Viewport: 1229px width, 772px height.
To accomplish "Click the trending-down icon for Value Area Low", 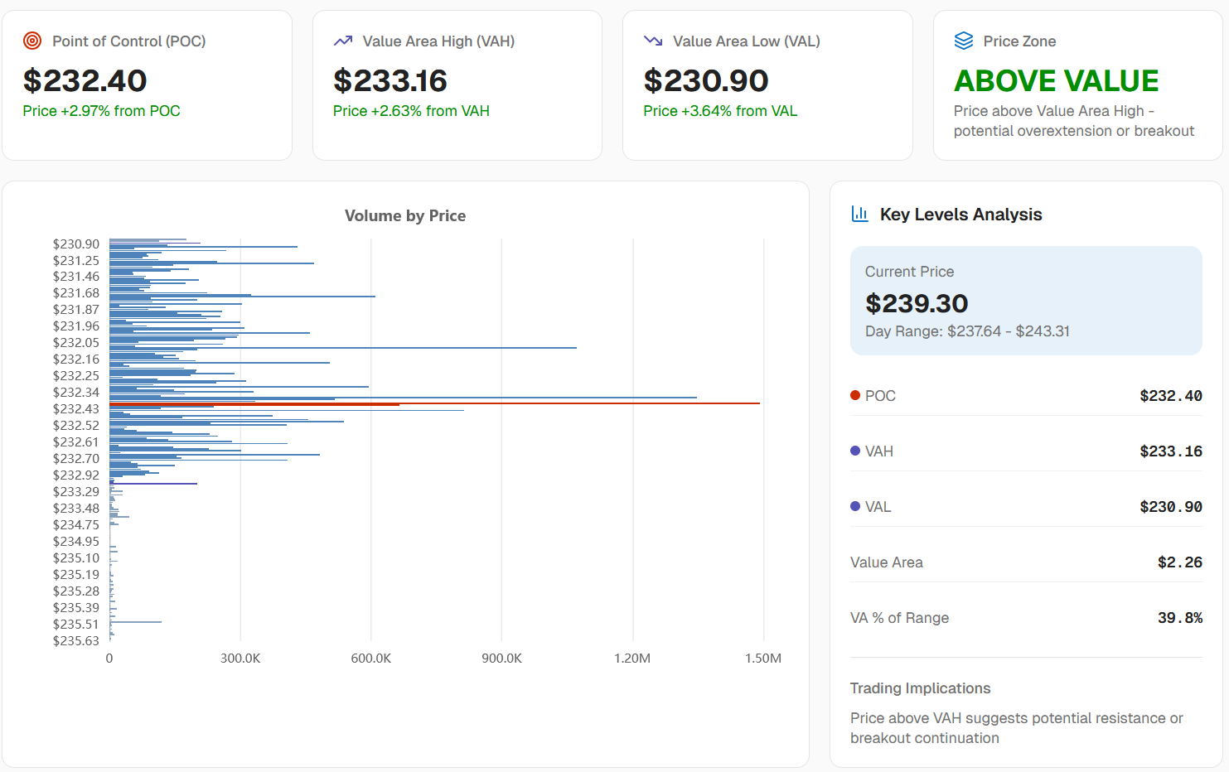I will click(x=653, y=41).
